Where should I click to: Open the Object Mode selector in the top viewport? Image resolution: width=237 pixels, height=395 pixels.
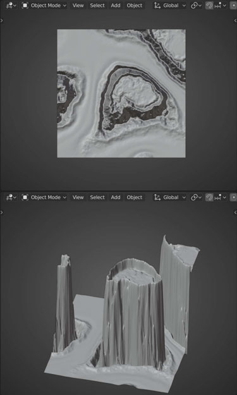coord(44,5)
